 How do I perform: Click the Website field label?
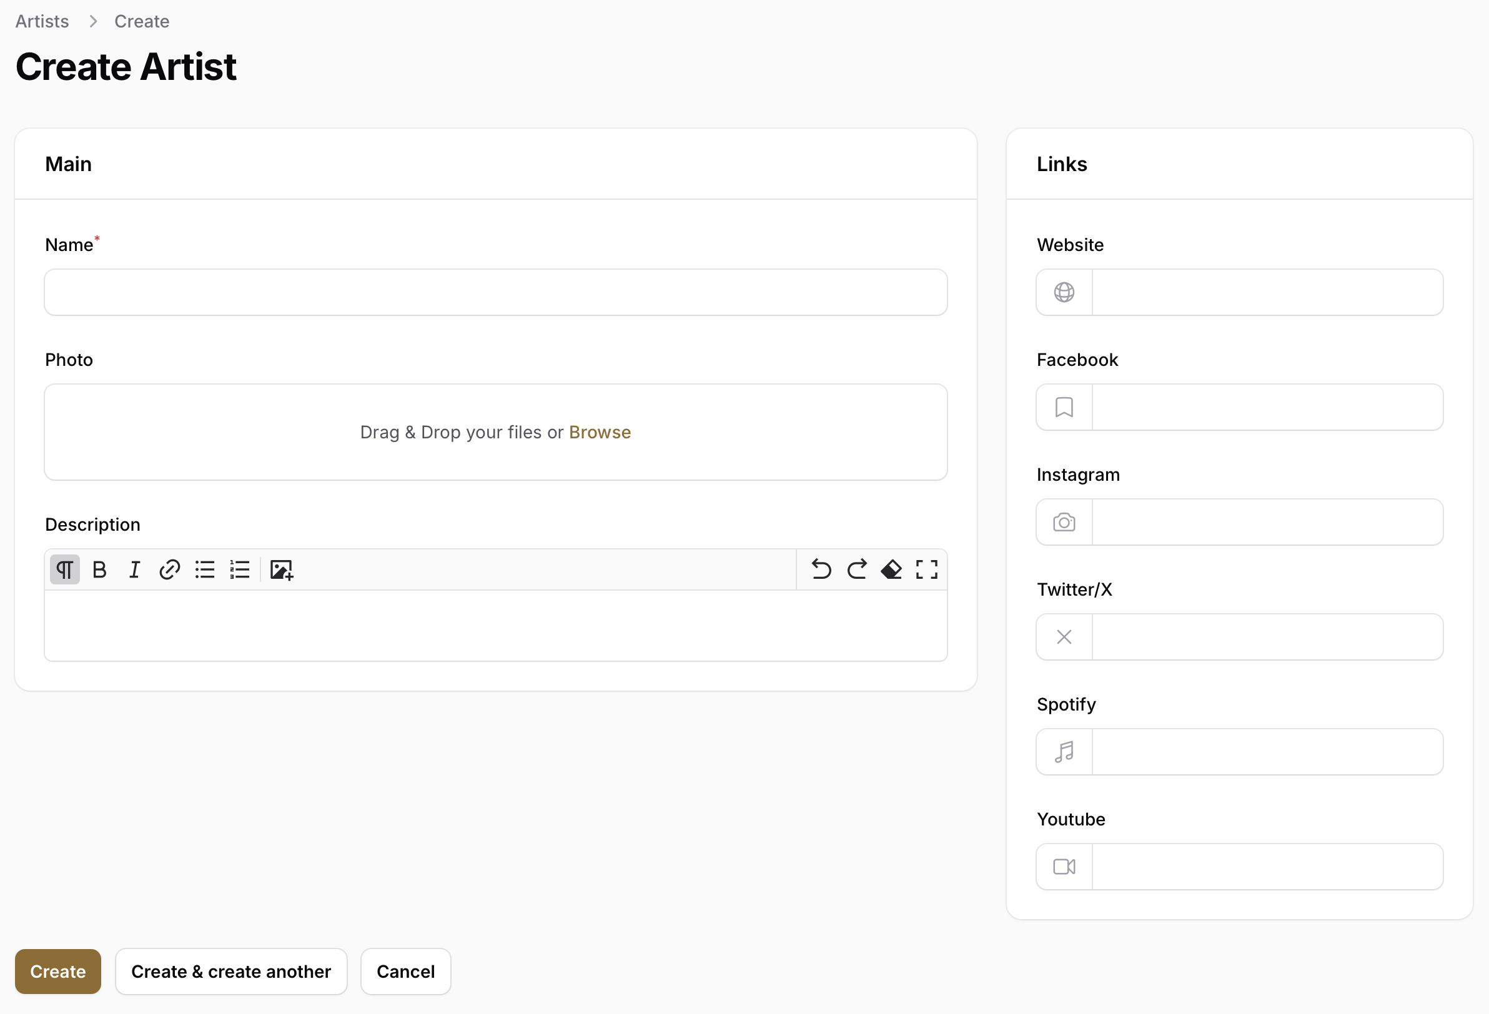coord(1070,245)
